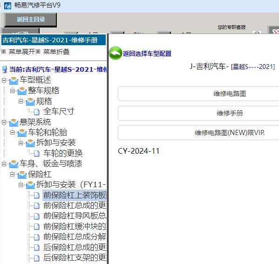The image size is (279, 264).
Task: Click the 菜单折叠 link
Action: tap(56, 52)
